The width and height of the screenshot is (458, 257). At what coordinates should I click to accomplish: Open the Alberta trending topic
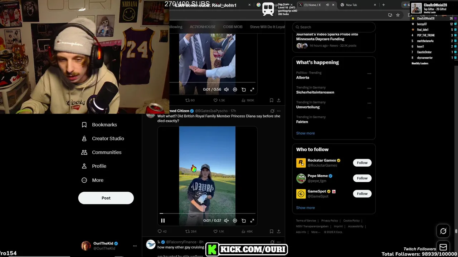[x=303, y=77]
